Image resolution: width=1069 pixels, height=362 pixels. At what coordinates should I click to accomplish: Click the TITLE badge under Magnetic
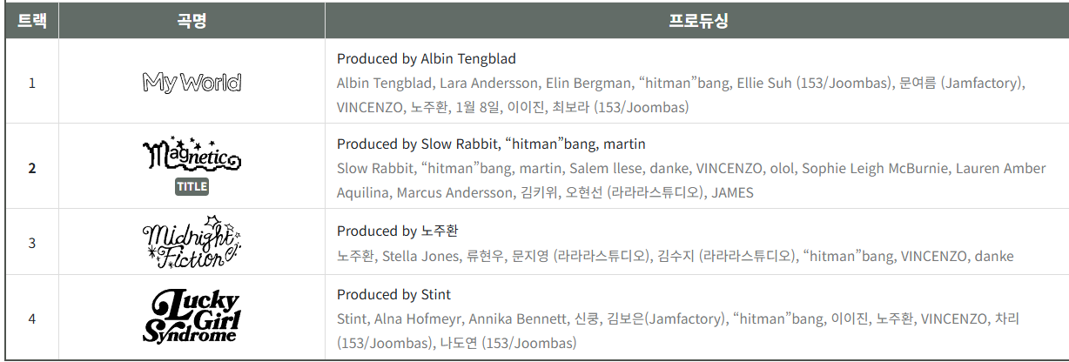(x=192, y=186)
